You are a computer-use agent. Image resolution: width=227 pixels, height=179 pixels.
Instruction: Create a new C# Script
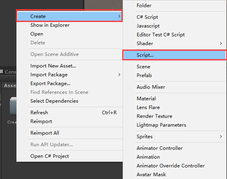click(147, 17)
